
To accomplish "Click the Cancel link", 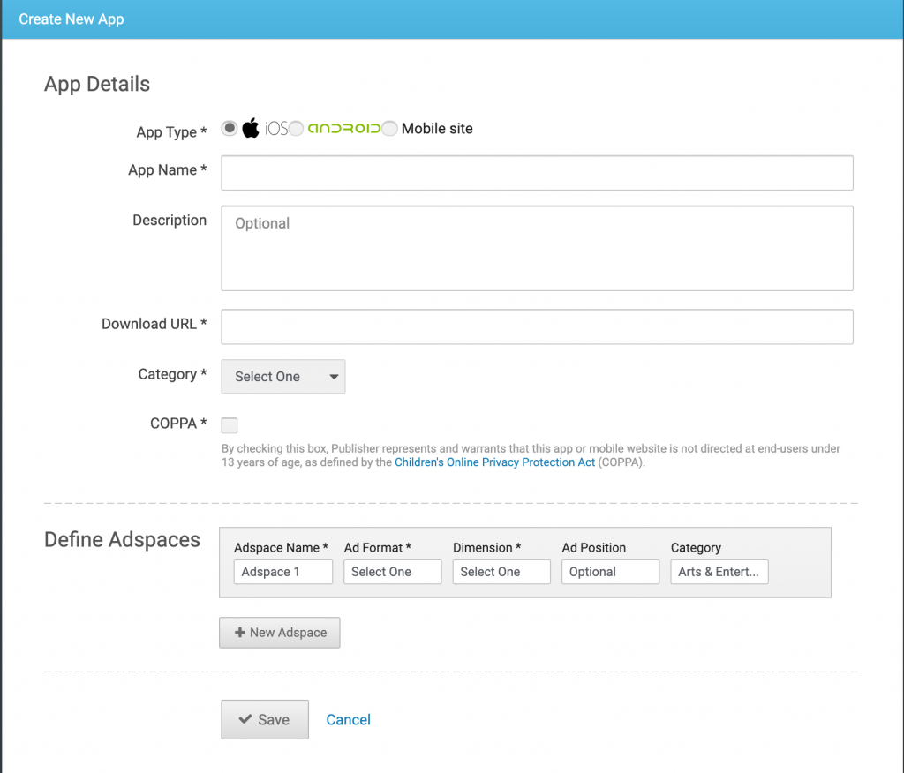I will click(348, 719).
